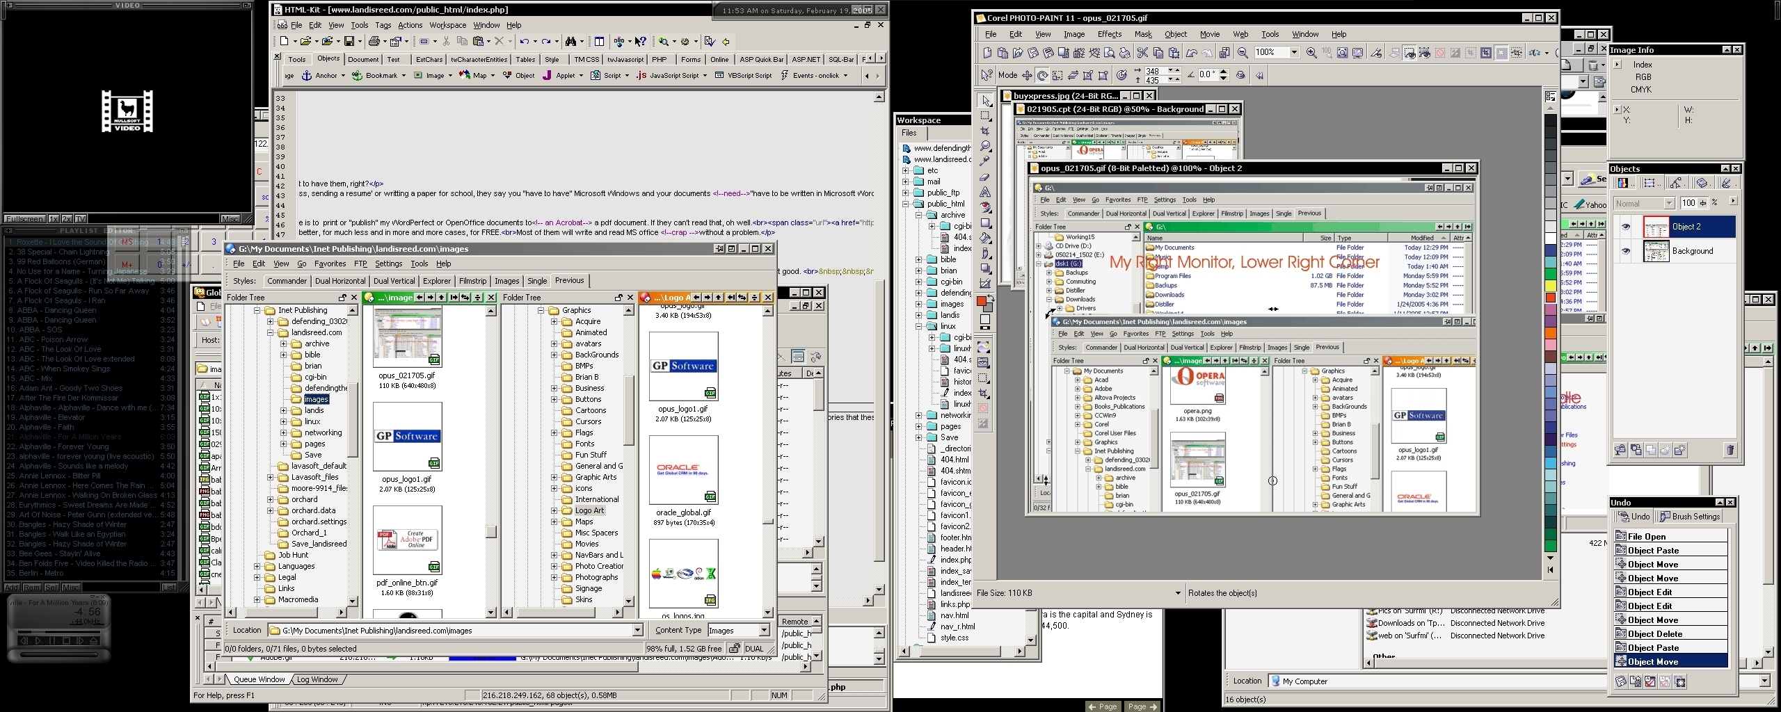1781x712 pixels.
Task: Select the yellow swatch in the PHOTO-PAINT color palette
Action: click(x=1551, y=286)
